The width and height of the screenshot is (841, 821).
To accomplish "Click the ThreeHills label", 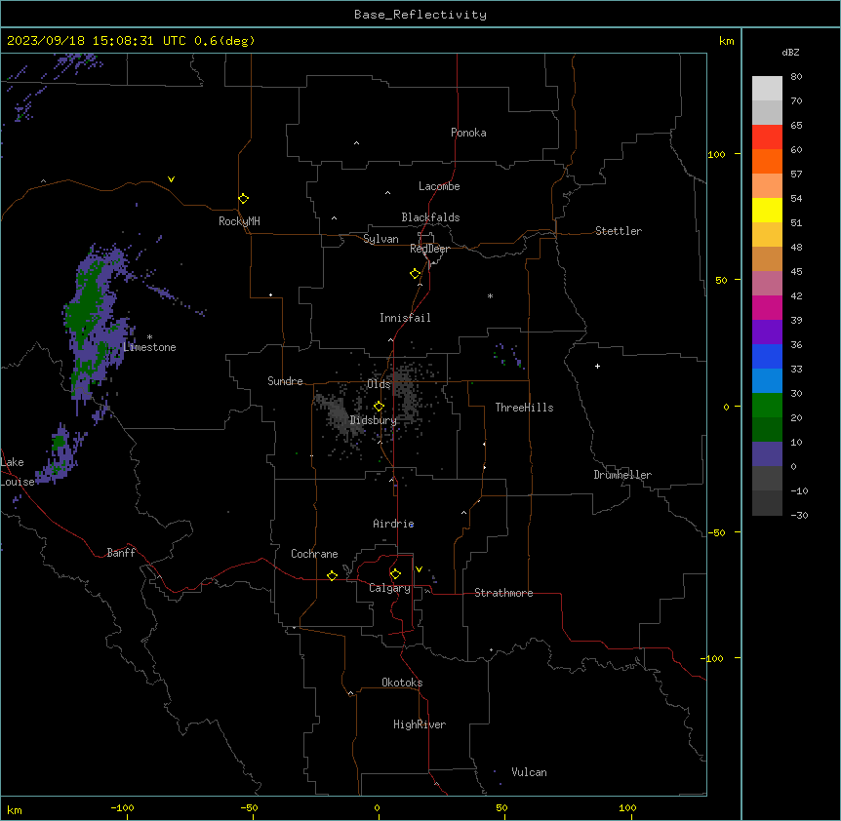I will tap(524, 408).
